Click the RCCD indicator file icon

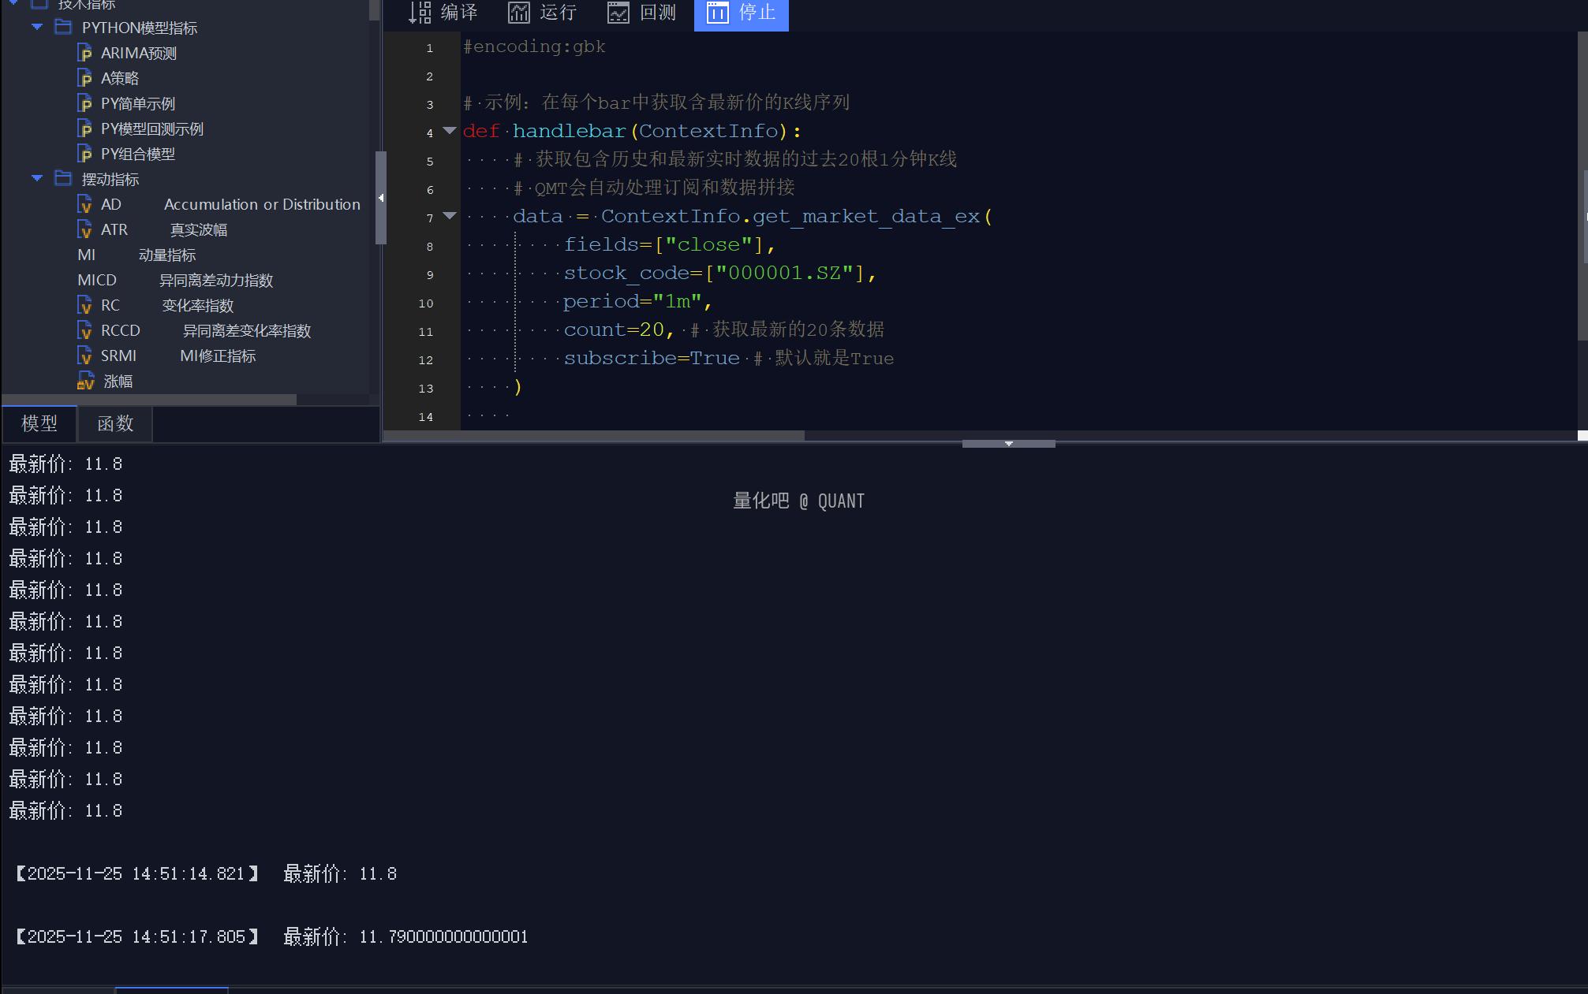[x=85, y=331]
